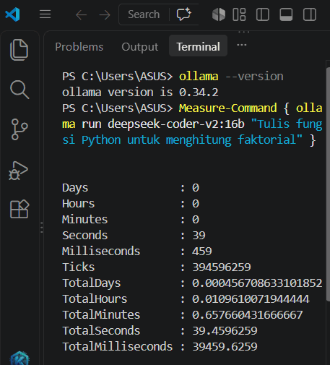Open the hamburger application menu
Image resolution: width=330 pixels, height=365 pixels.
tap(45, 14)
